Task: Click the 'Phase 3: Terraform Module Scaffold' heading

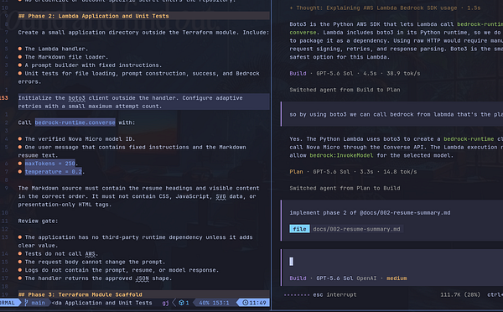Action: tap(85, 294)
